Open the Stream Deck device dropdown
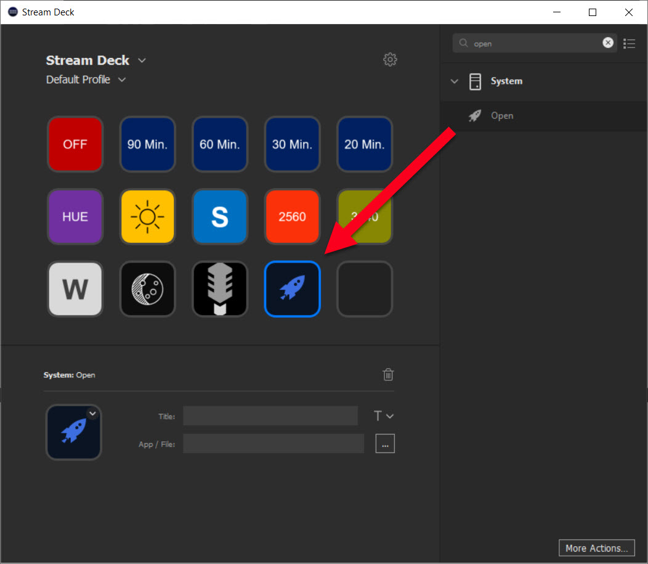This screenshot has height=564, width=648. point(142,60)
